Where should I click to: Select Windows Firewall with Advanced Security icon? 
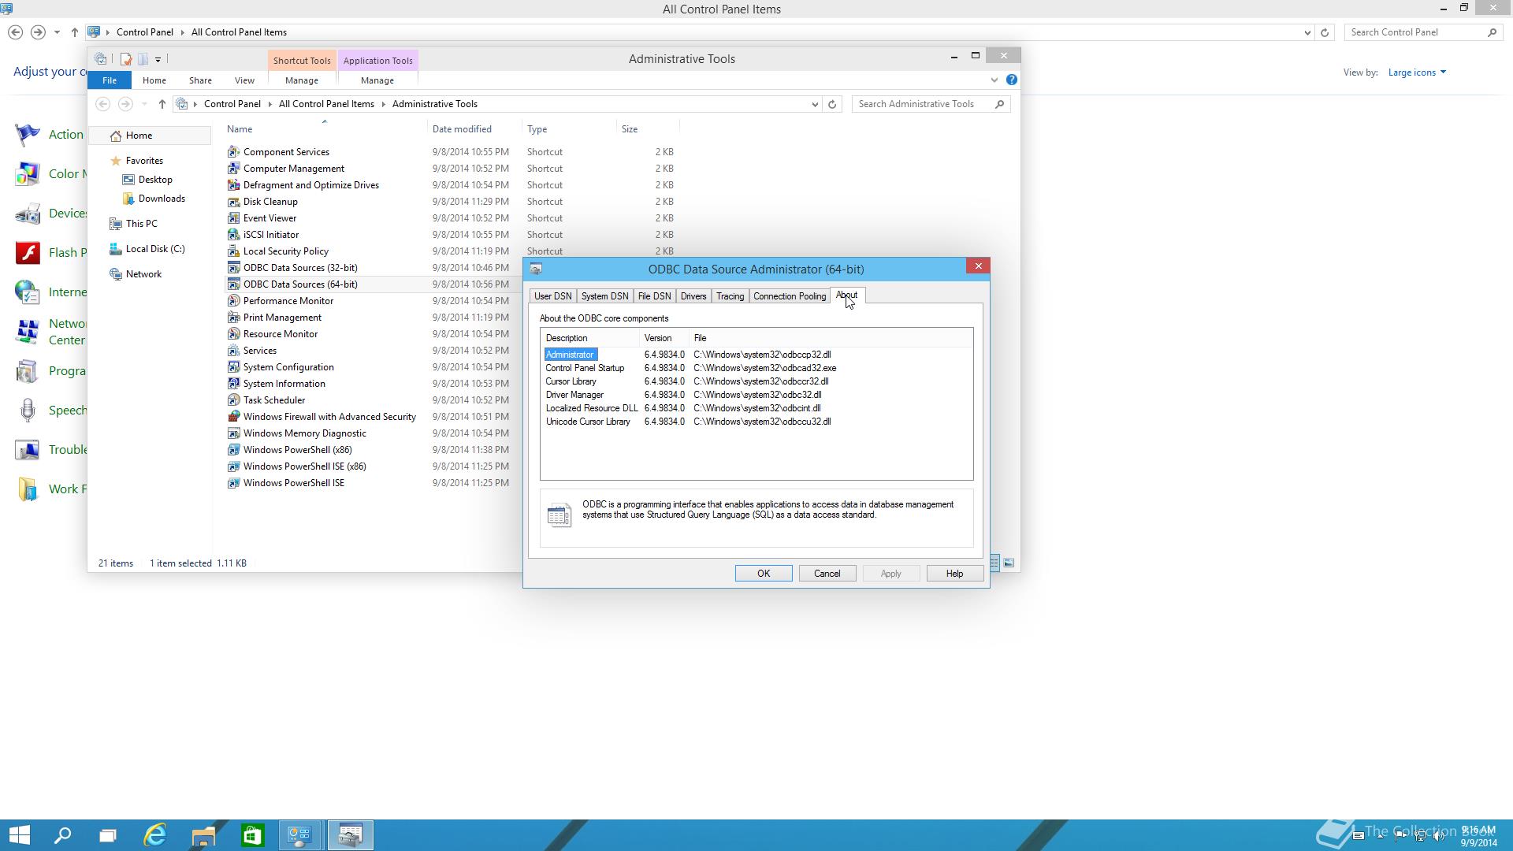(233, 416)
